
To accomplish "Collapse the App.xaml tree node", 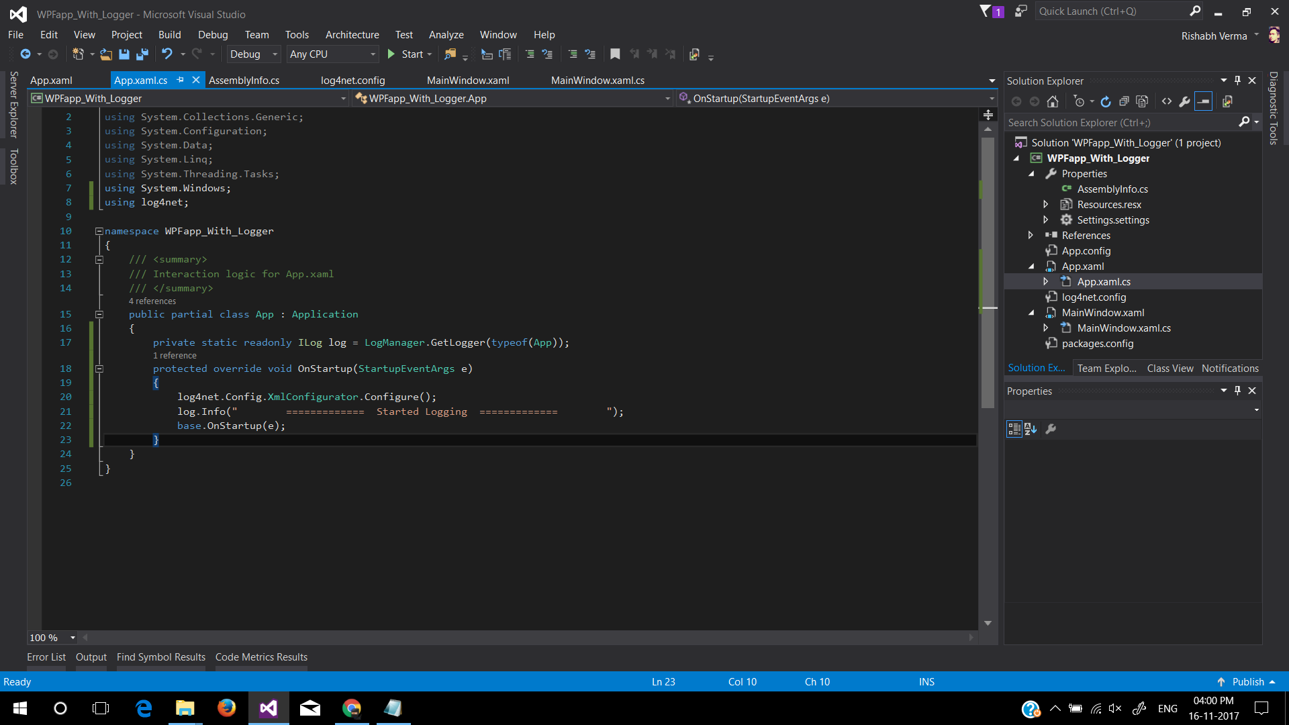I will (x=1032, y=266).
